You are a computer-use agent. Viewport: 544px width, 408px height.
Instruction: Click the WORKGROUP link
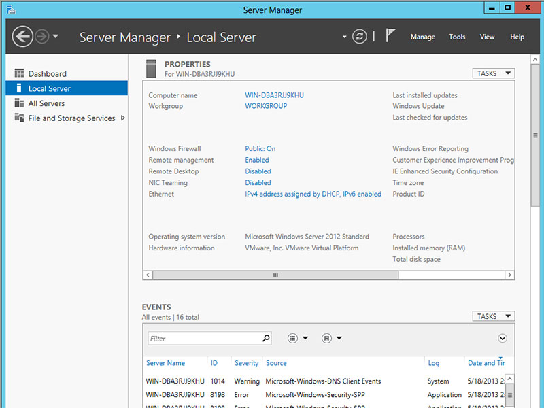click(266, 106)
